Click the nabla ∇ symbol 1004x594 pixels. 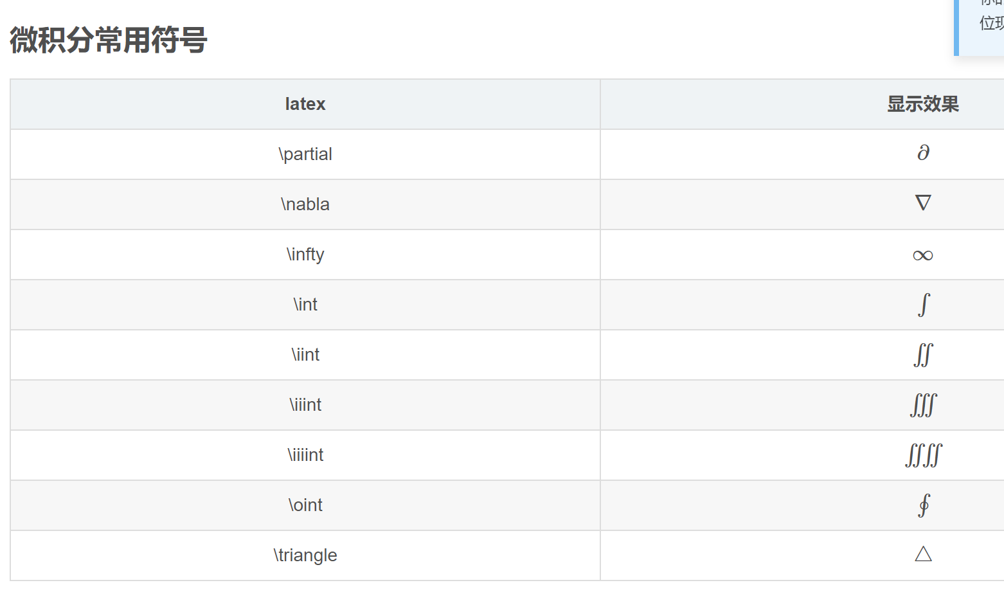[923, 203]
